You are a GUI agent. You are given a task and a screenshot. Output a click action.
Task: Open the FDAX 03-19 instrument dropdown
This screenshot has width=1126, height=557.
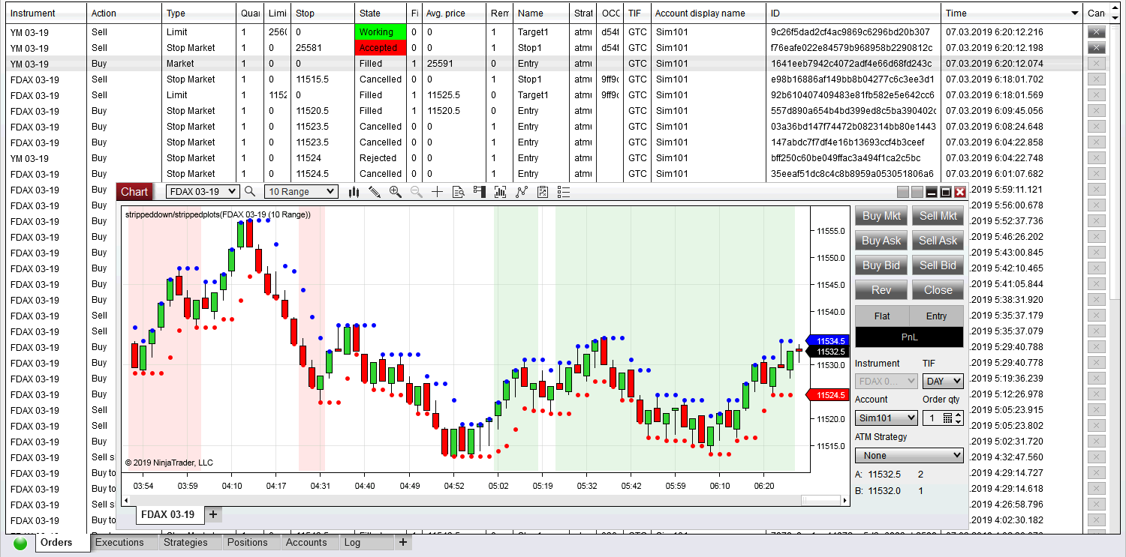tap(203, 192)
